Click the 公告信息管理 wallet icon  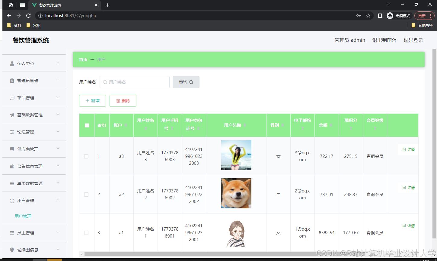pos(12,166)
